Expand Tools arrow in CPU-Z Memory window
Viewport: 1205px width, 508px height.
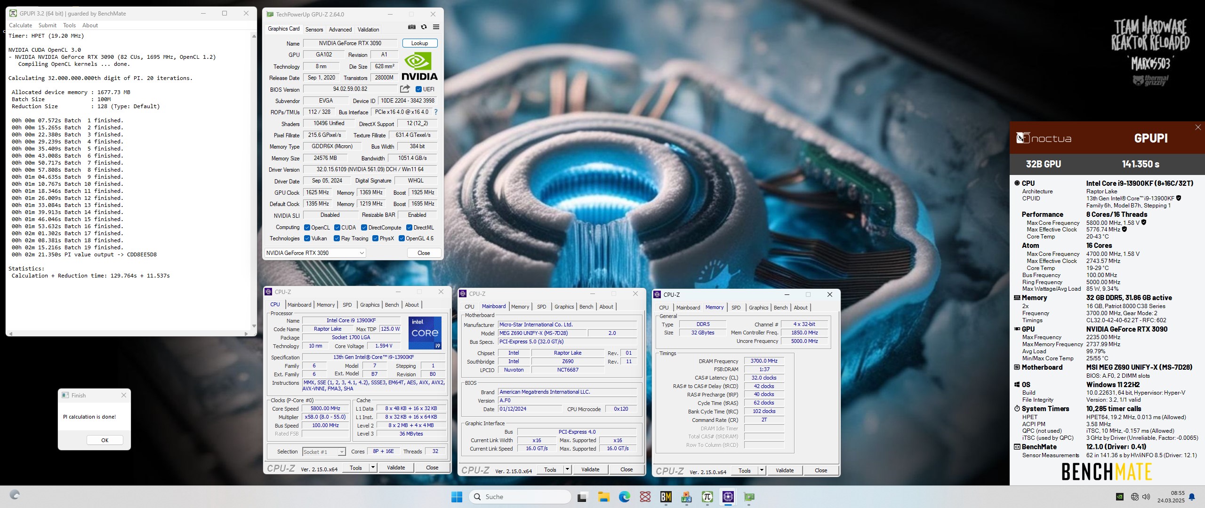click(x=762, y=470)
